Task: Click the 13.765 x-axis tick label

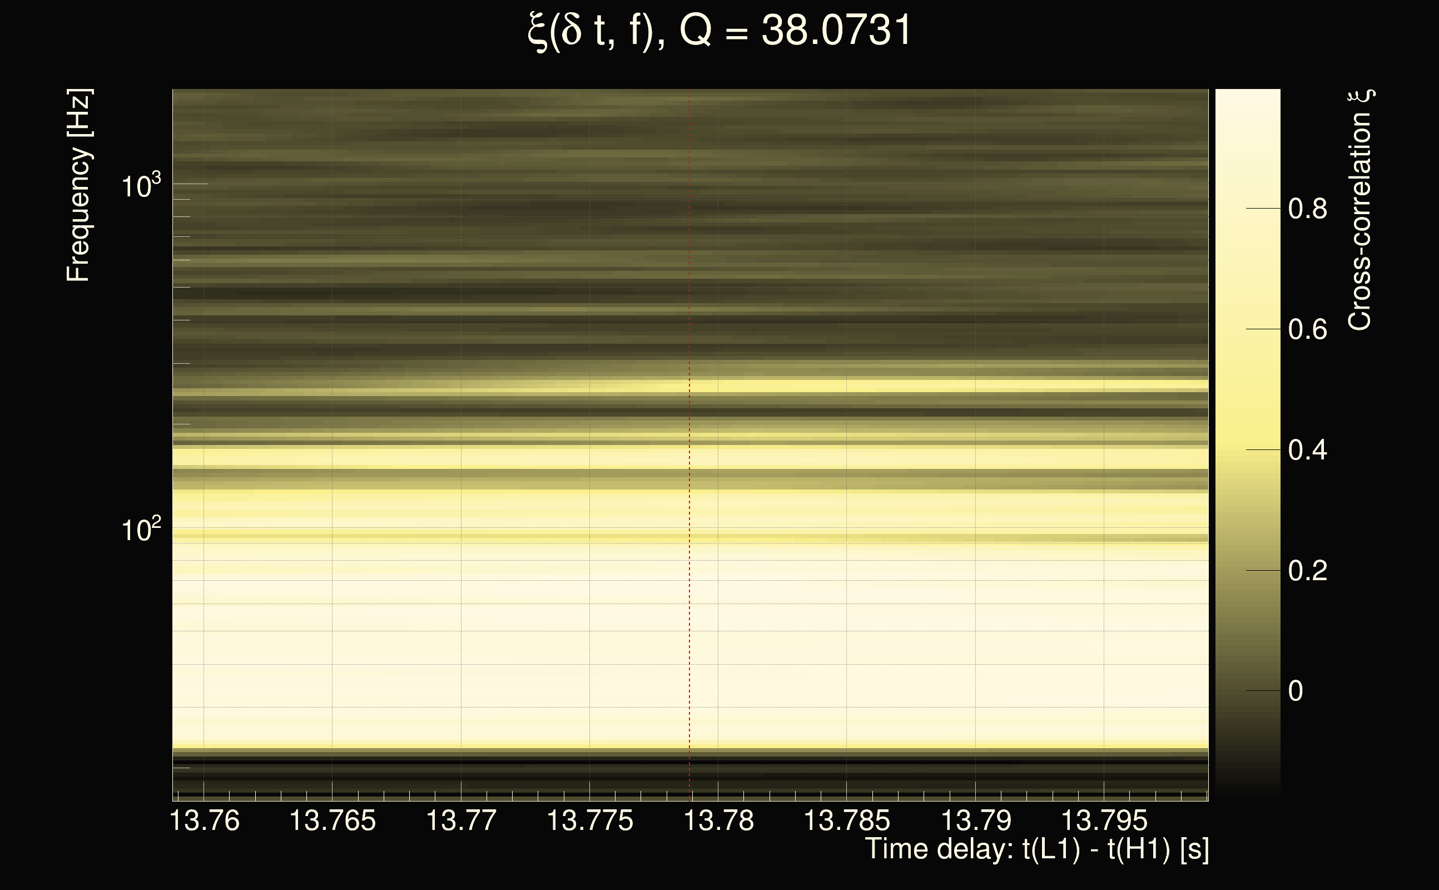Action: pos(333,820)
